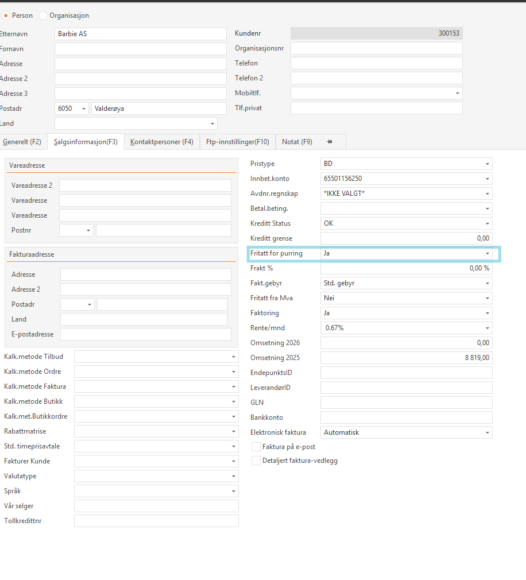Open the Kontaktpersoner (F4) tab
This screenshot has height=580, width=526.
[x=162, y=142]
